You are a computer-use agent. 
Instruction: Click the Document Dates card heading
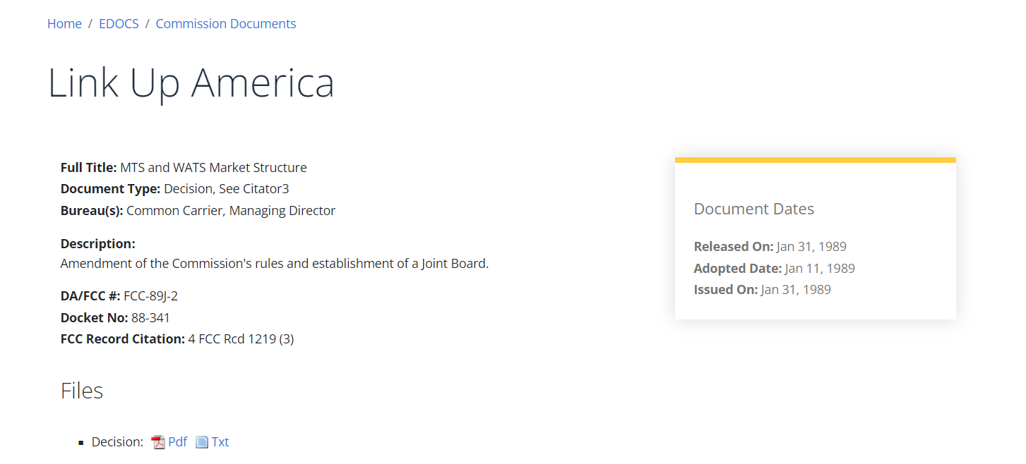point(753,209)
